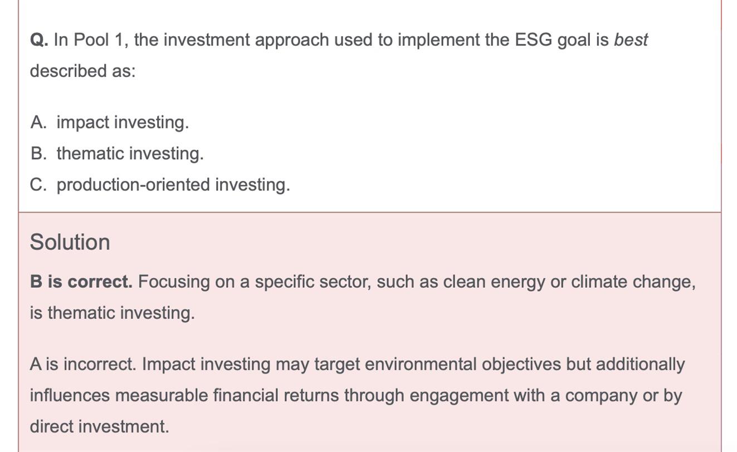Choose option C production-oriented investing

[173, 184]
